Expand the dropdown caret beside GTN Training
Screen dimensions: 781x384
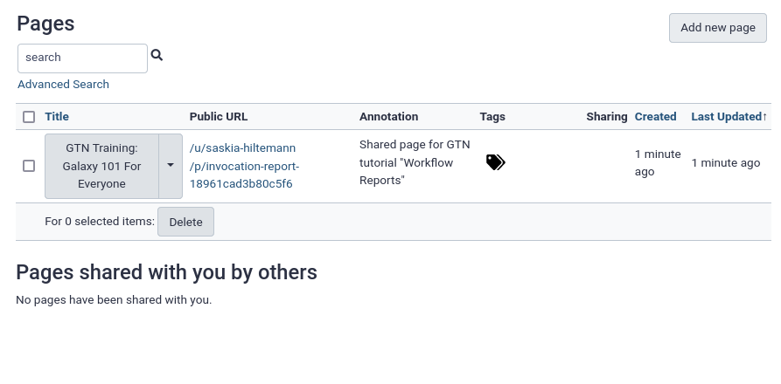tap(171, 166)
